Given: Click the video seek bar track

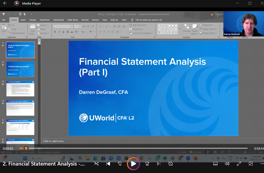Looking at the screenshot, I should tap(133, 148).
